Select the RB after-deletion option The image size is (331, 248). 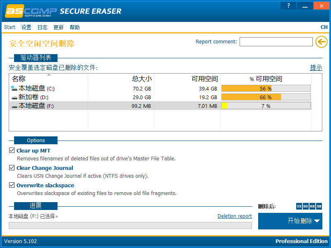(312, 206)
